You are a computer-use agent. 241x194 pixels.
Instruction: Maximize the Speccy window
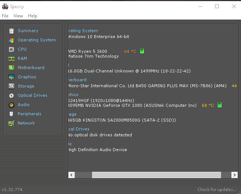coord(217,6)
